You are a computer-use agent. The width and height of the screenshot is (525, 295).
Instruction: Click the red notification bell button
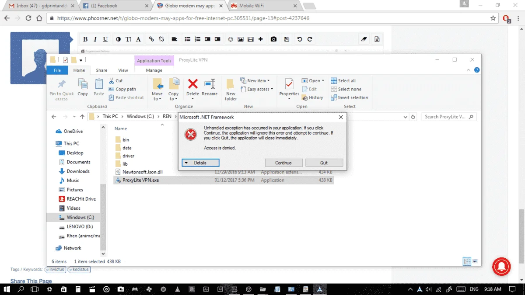(501, 266)
